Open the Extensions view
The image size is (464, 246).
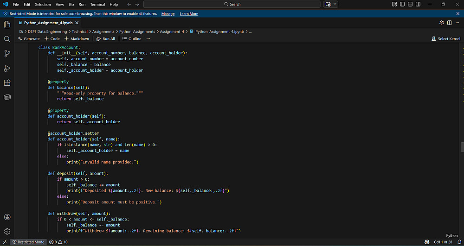(7, 82)
